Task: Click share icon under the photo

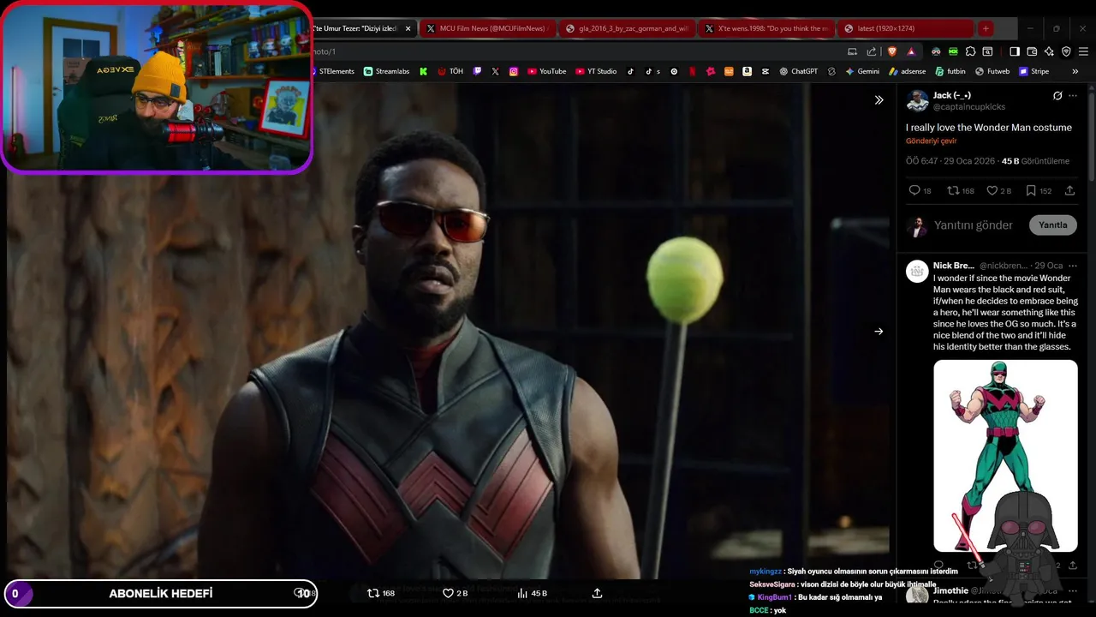Action: pos(598,593)
